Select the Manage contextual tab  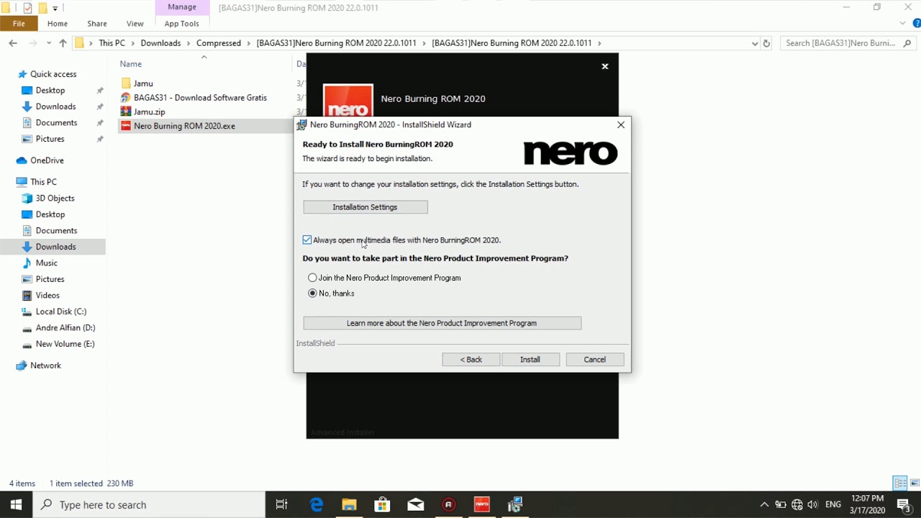(x=182, y=7)
